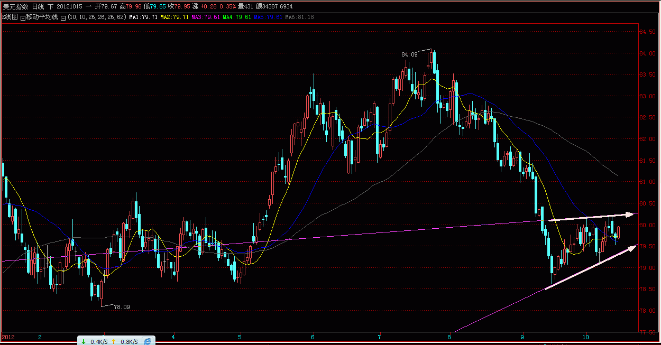Click the 84.09 peak price label
Viewport: 661px width, 345px height.
(x=409, y=54)
